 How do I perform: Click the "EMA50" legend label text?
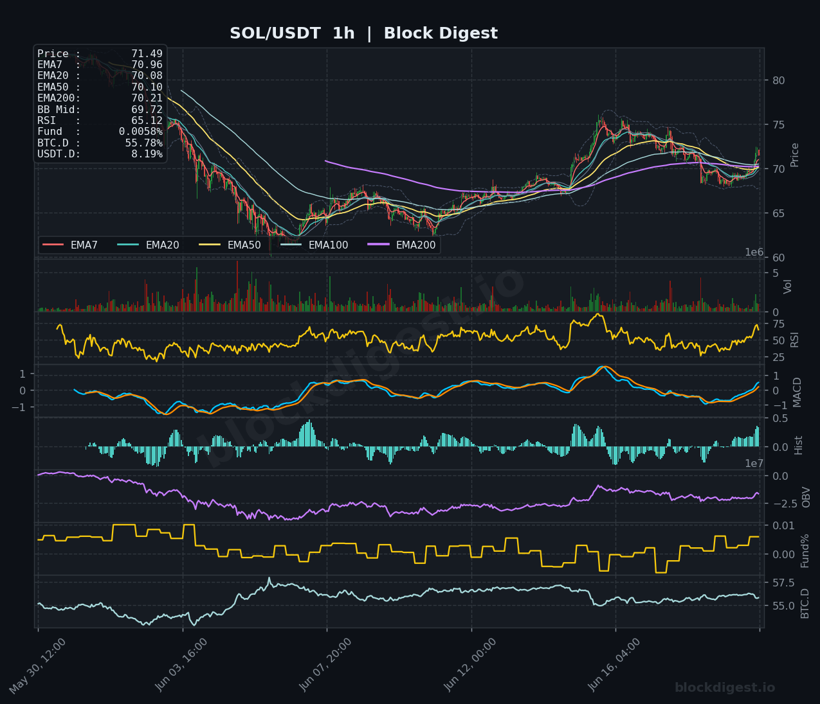tap(244, 245)
